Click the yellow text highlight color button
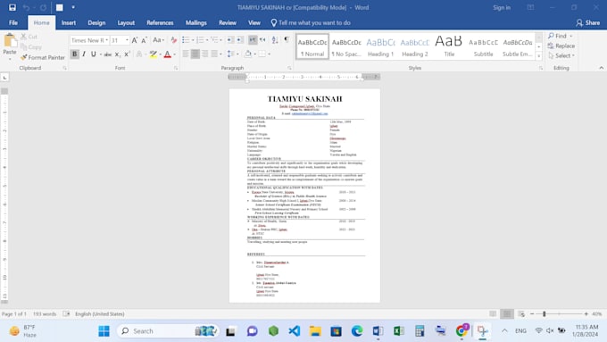The image size is (607, 342). (x=154, y=54)
